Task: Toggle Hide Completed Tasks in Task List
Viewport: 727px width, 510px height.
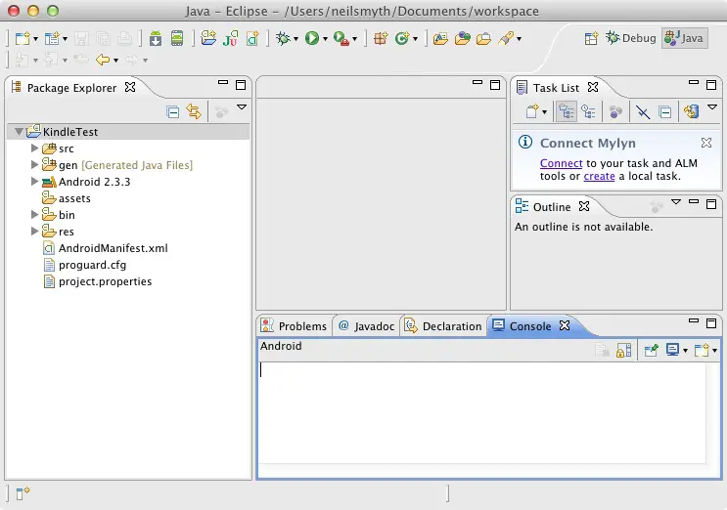Action: coord(643,112)
